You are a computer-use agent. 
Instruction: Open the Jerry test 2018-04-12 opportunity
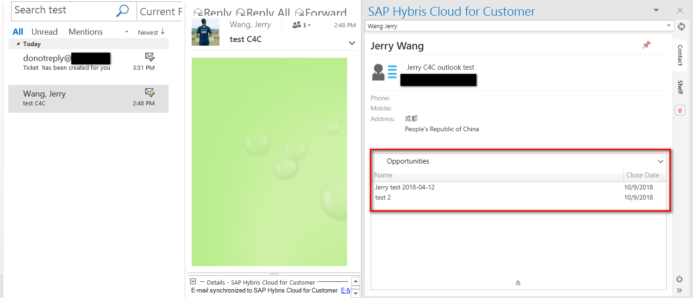pos(405,187)
